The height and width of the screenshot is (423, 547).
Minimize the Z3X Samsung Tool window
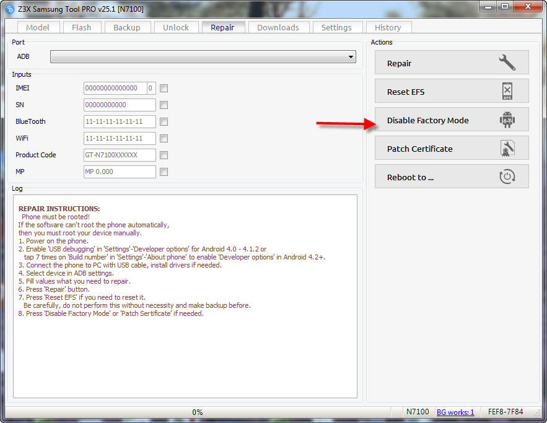point(488,7)
